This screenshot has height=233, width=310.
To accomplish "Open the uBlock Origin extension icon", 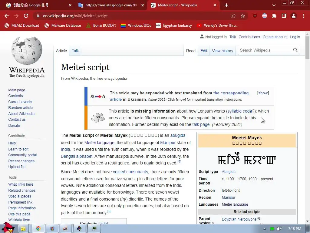I will (255, 16).
